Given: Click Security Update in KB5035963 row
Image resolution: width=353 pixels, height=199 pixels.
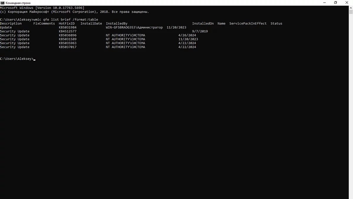Looking at the screenshot, I should tap(15, 43).
